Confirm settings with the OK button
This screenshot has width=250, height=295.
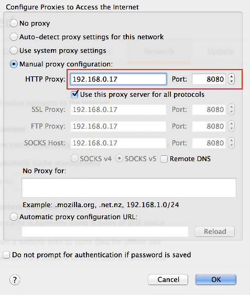216,280
